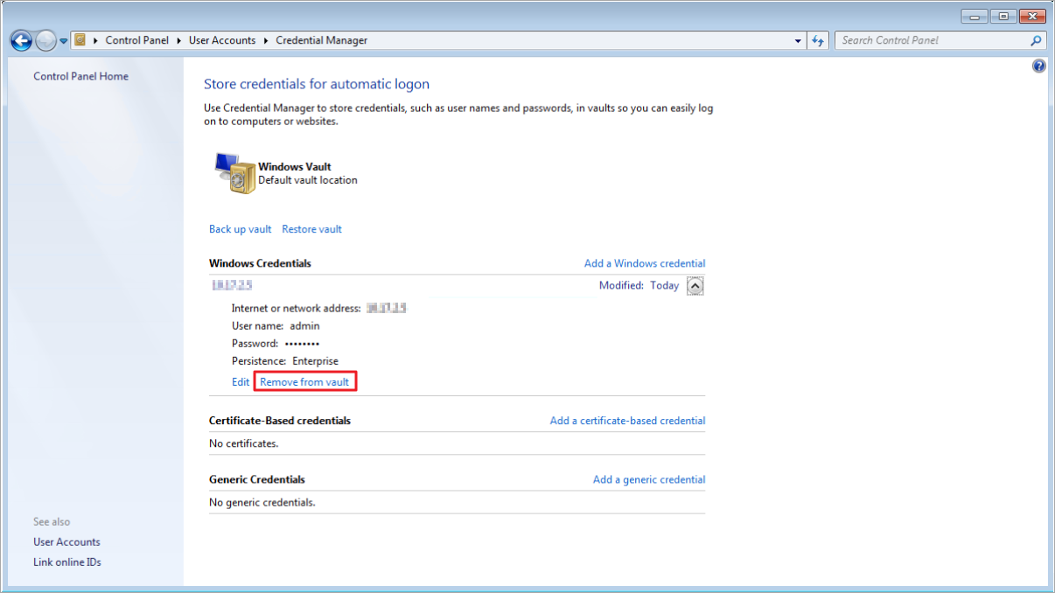
Task: Click the Windows Vault title text
Action: pos(295,166)
